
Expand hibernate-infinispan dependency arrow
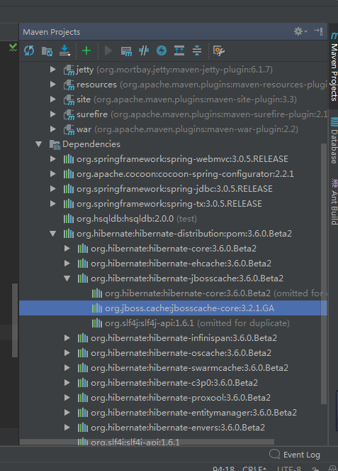tap(67, 338)
